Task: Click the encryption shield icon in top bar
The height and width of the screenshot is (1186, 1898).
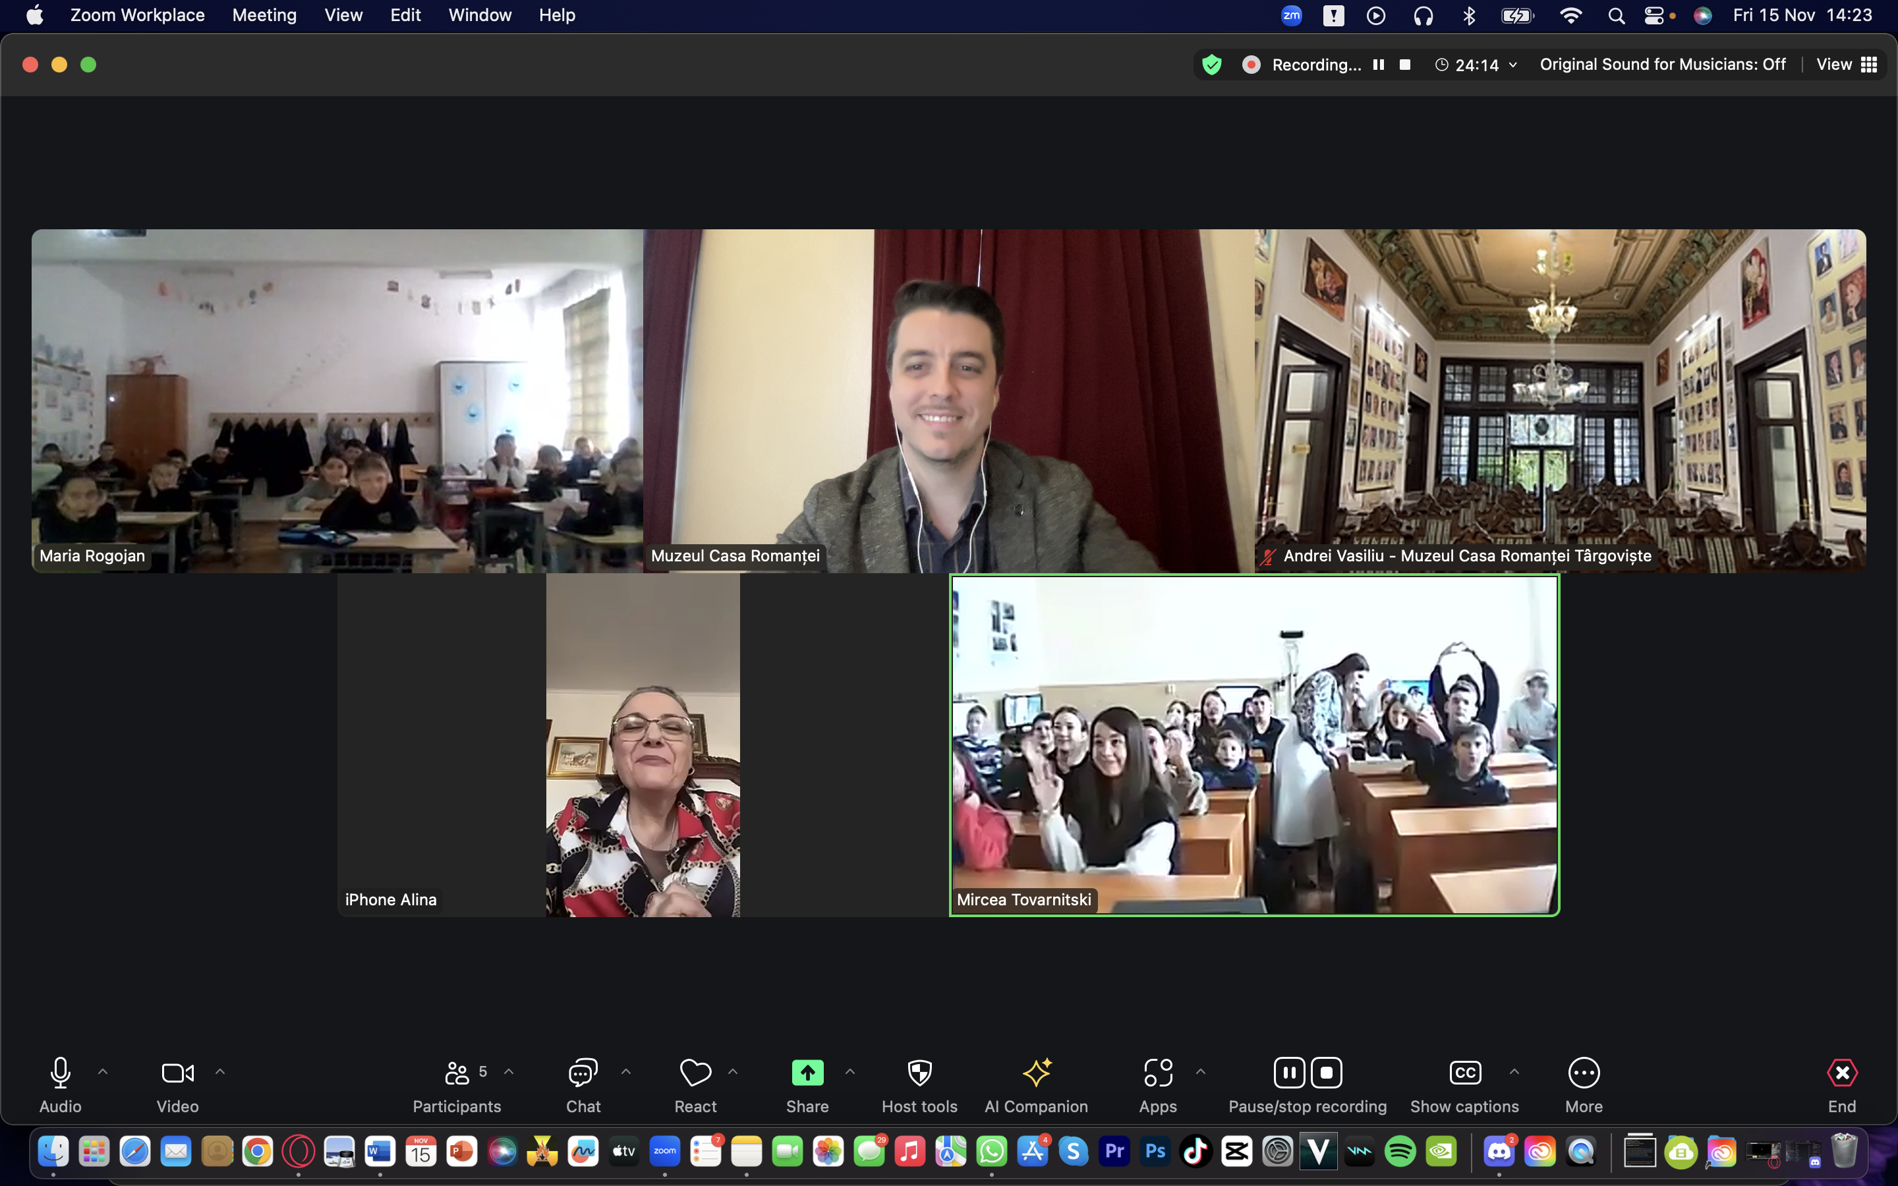Action: click(1212, 65)
